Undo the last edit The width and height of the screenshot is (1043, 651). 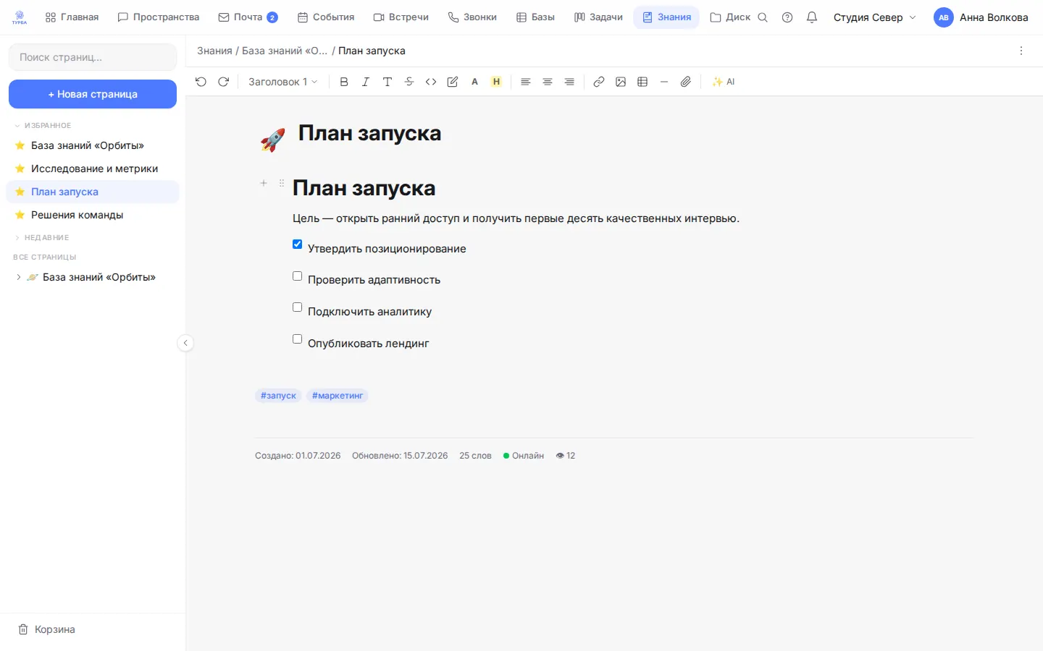click(x=201, y=82)
